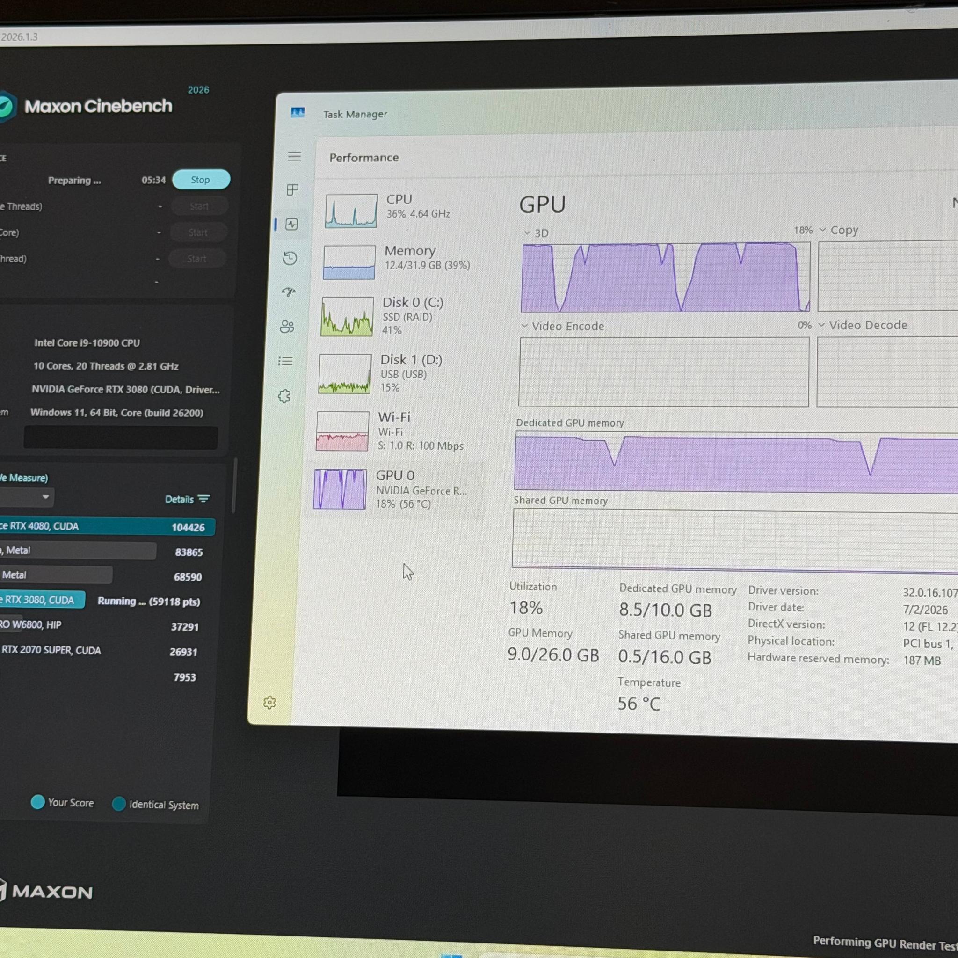Open Cinebench ranking category dropdown arrow
Image resolution: width=958 pixels, height=958 pixels.
point(46,497)
